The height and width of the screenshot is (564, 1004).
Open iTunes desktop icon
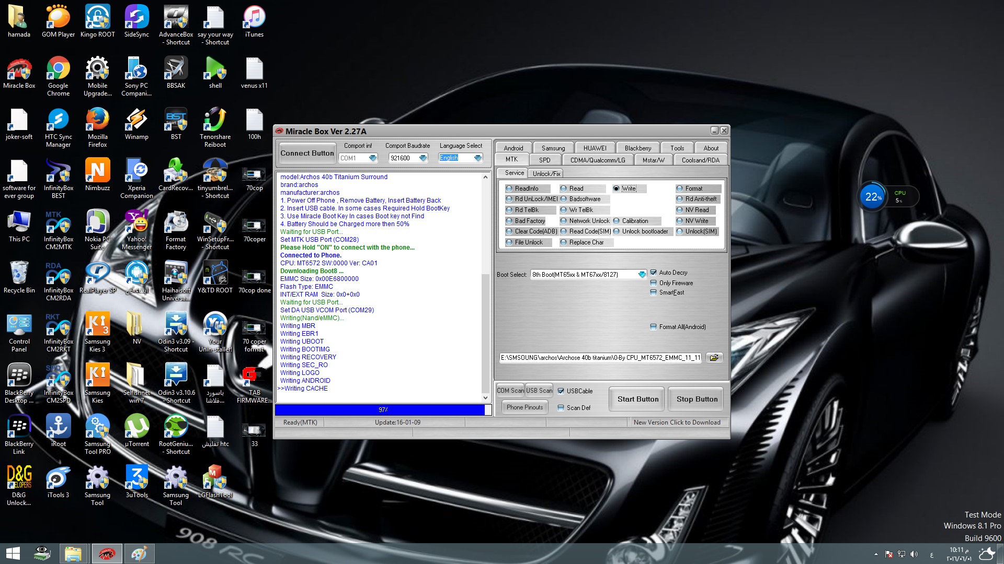(254, 22)
